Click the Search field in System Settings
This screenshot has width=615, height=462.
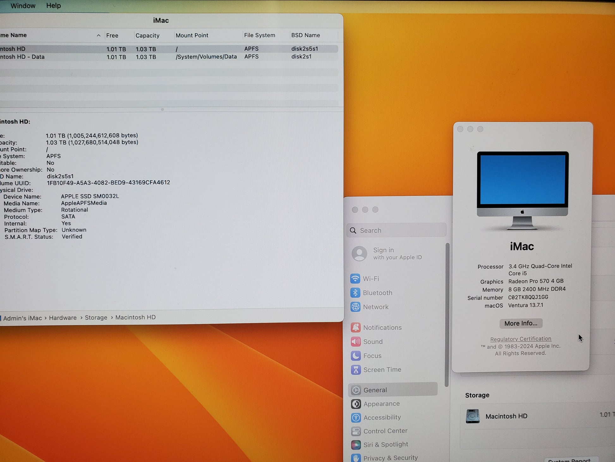(x=397, y=230)
